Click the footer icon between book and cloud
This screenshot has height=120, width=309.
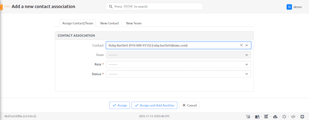[266, 116]
